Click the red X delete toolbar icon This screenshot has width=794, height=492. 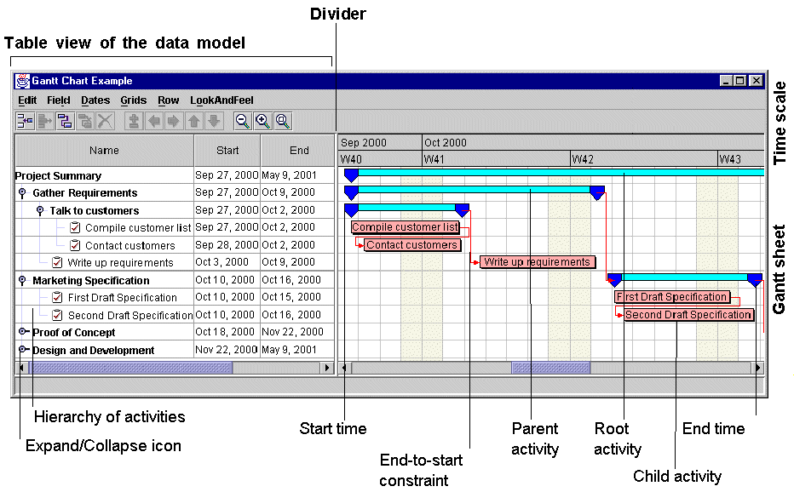coord(105,121)
